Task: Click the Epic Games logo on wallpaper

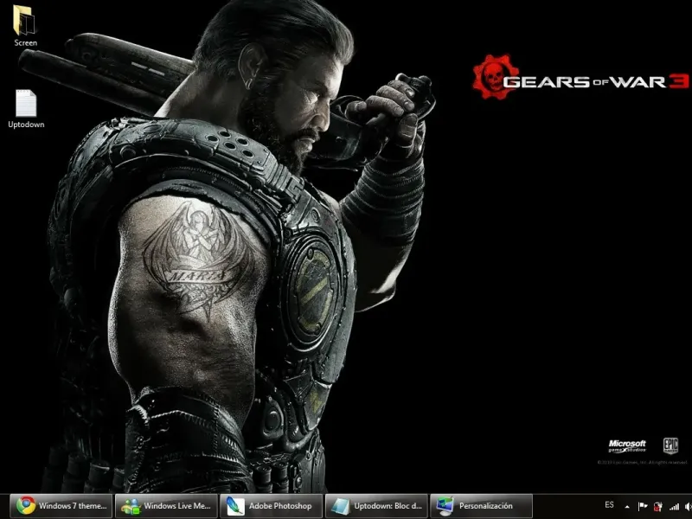Action: pos(670,445)
